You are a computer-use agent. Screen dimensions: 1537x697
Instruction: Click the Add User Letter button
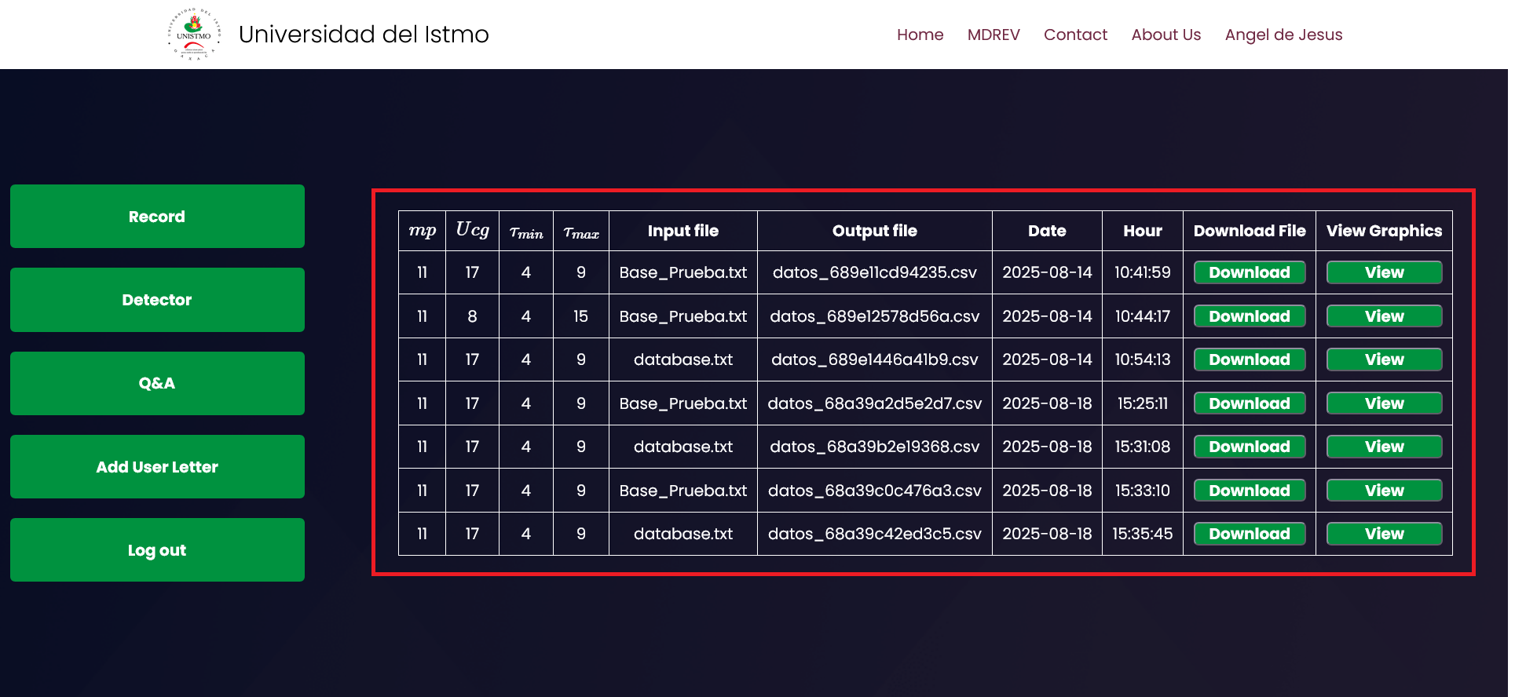157,467
